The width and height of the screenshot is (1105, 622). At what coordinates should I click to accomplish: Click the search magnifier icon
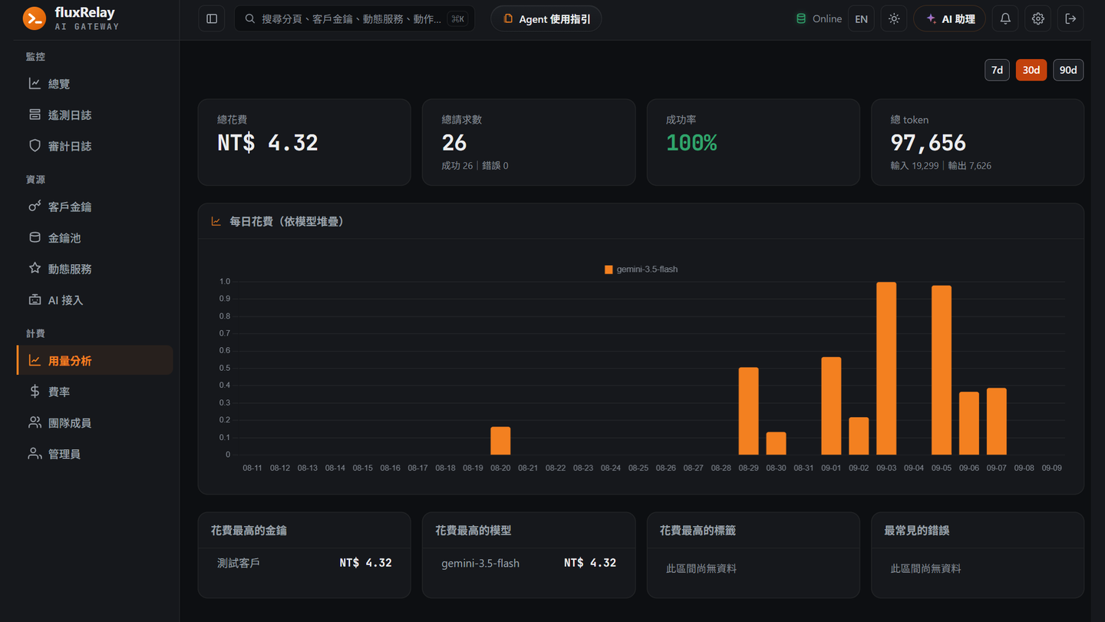[249, 18]
